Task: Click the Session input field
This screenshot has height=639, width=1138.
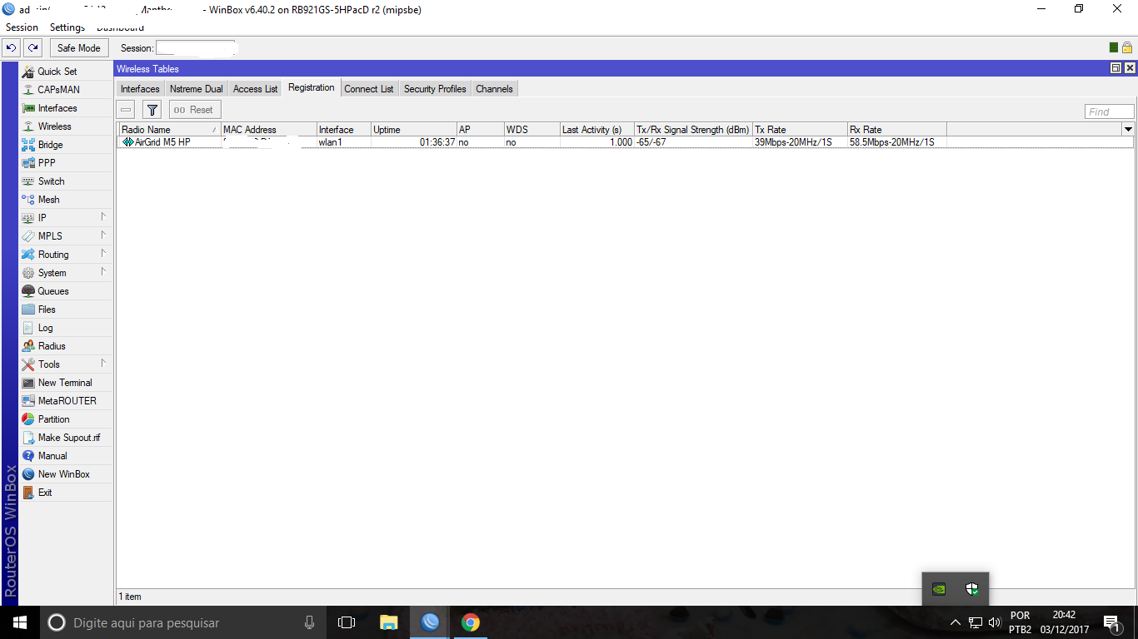Action: pyautogui.click(x=196, y=48)
